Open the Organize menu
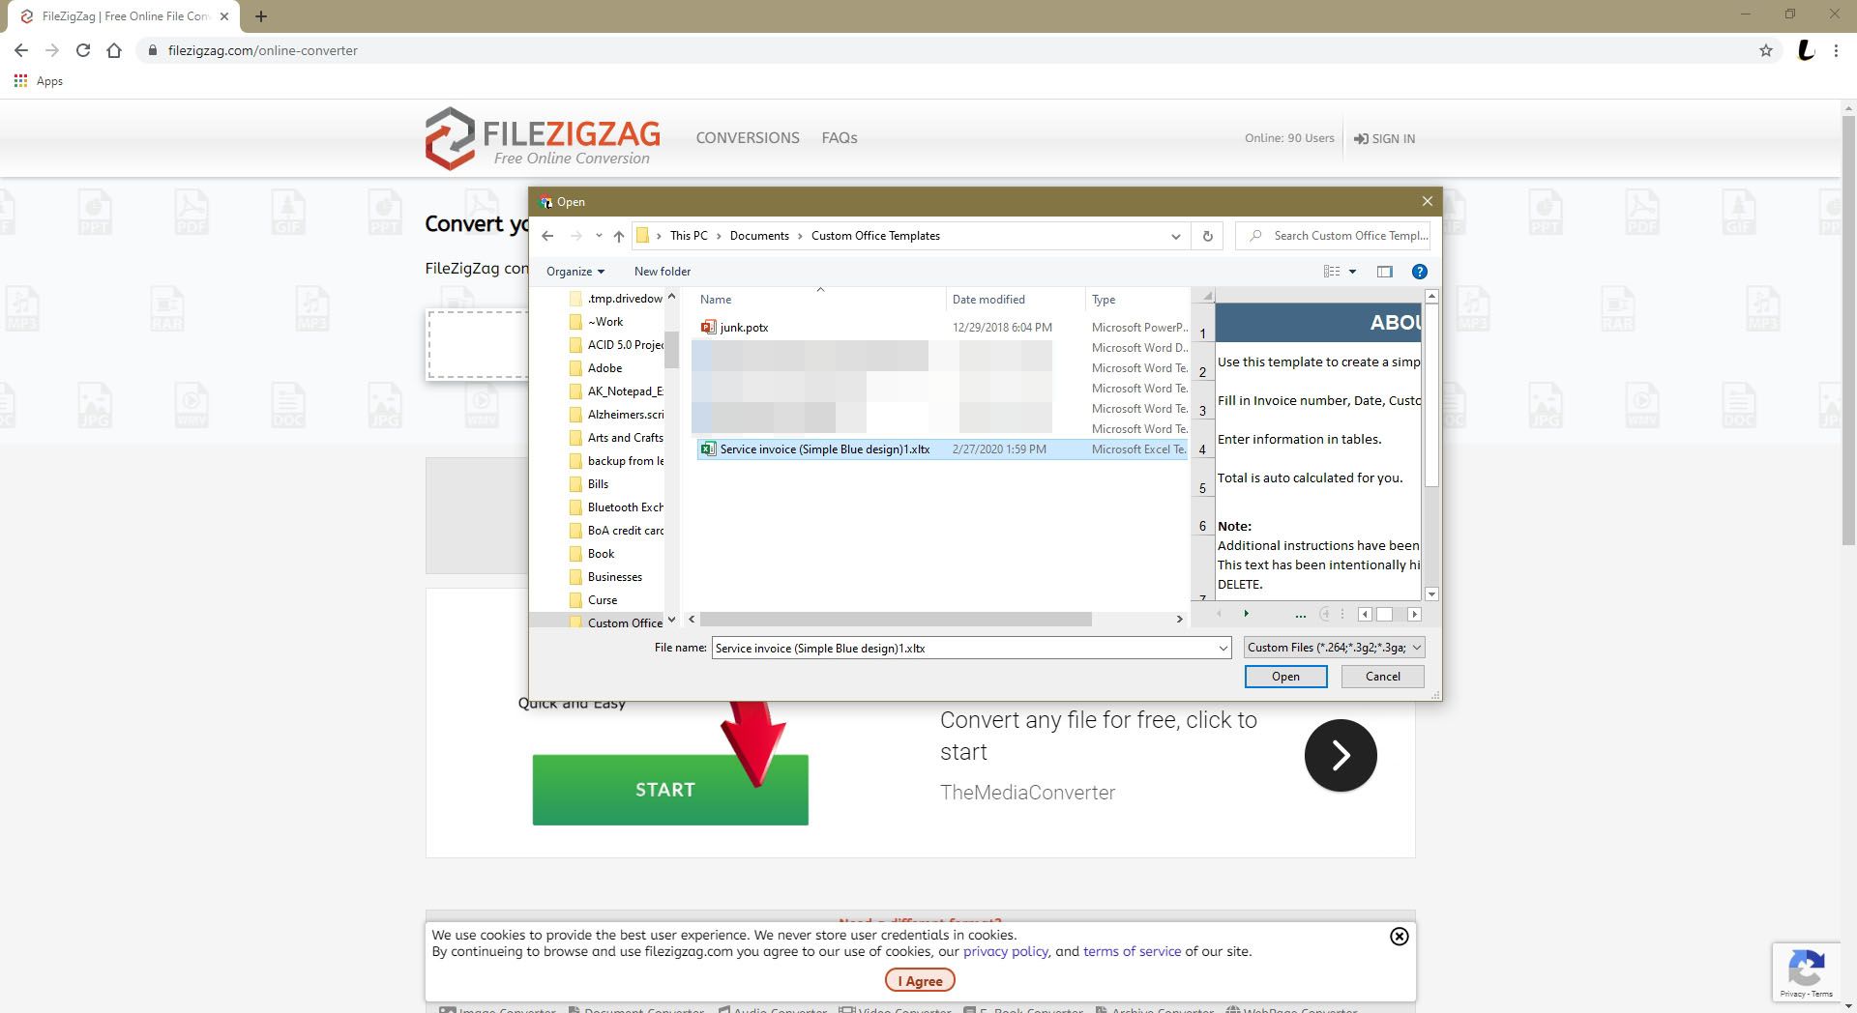The height and width of the screenshot is (1013, 1857). click(x=575, y=272)
